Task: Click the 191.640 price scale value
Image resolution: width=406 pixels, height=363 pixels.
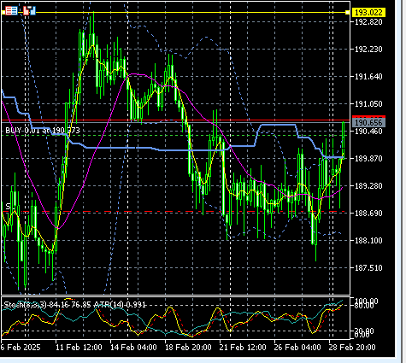Action: pyautogui.click(x=368, y=77)
